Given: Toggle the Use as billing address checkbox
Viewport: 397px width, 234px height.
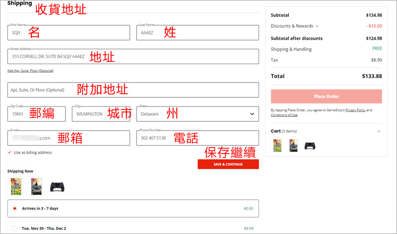Looking at the screenshot, I should tap(10, 153).
